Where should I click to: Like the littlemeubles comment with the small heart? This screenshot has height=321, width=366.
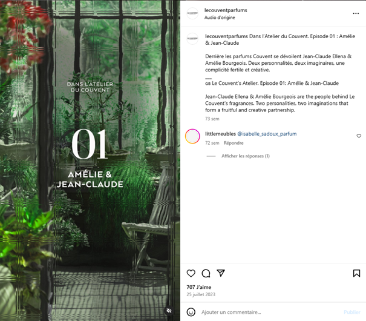[359, 136]
